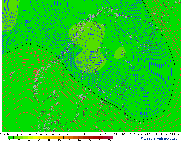Screen dimensions: 183x141
Task: Click the red 1023 isobar label
Action: point(34,76)
